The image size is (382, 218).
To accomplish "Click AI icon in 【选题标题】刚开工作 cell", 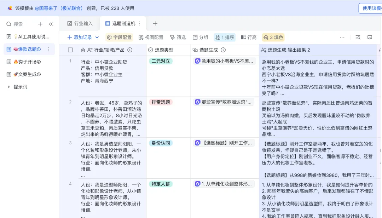I will click(198, 143).
